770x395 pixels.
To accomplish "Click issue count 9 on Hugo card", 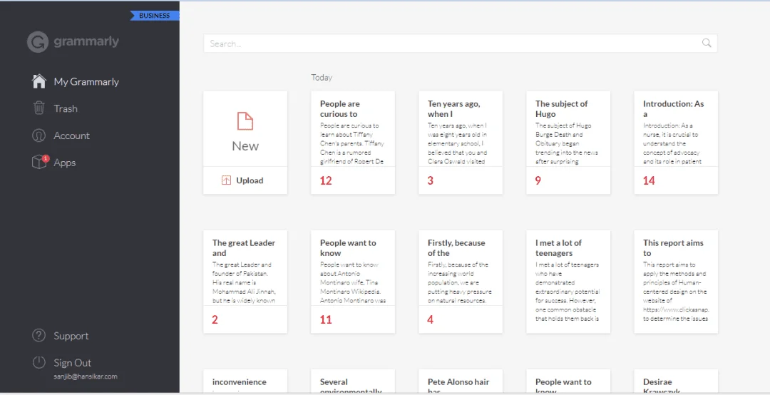I will [x=538, y=181].
